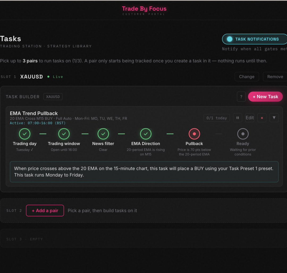
Task: Create a new task with + New Task
Action: coord(265,97)
